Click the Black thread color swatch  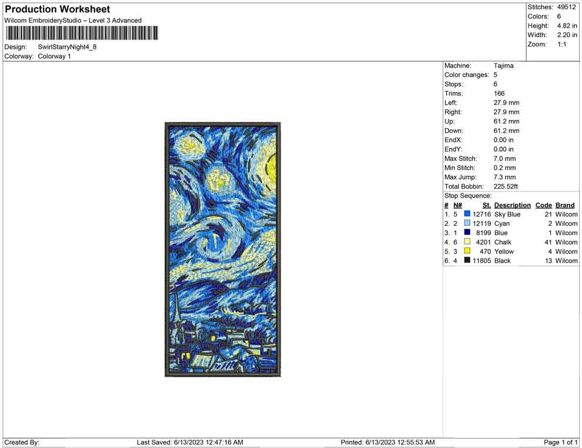point(467,260)
